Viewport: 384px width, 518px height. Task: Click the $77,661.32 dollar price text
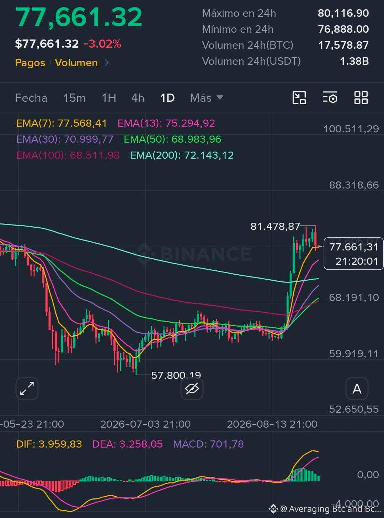[47, 44]
